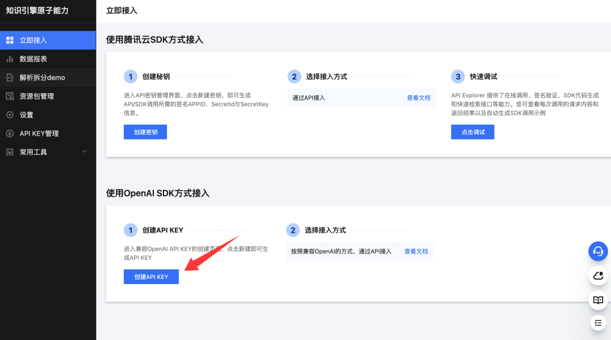Click the 创建API KEY button
Image resolution: width=611 pixels, height=340 pixels.
(151, 277)
